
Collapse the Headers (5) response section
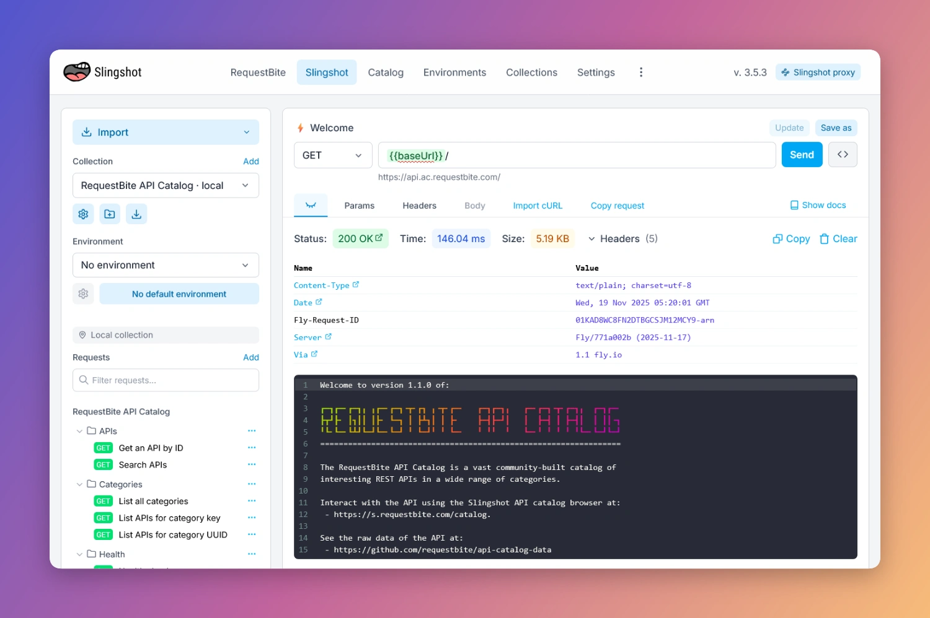coord(590,238)
